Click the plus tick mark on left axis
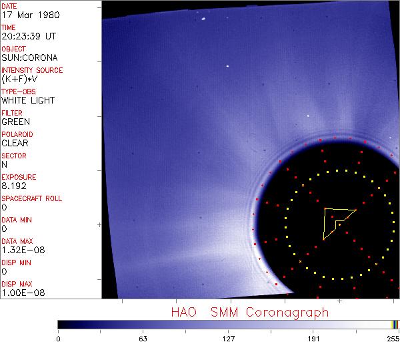Image resolution: width=400 pixels, height=342 pixels. 99,225
